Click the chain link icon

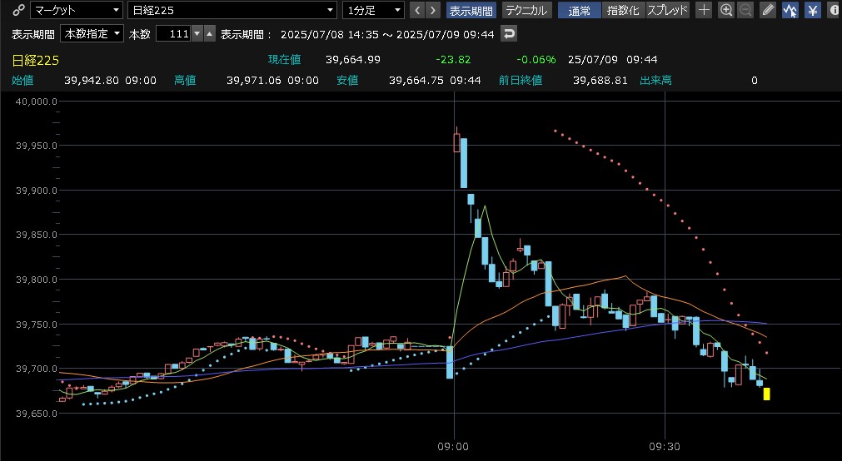[18, 10]
